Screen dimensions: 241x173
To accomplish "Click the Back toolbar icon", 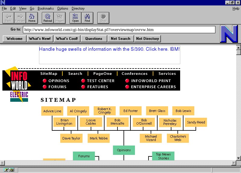I will (8, 18).
